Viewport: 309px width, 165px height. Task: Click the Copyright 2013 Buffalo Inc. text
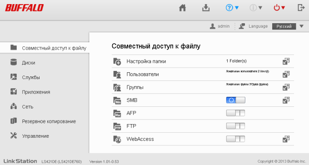282,161
